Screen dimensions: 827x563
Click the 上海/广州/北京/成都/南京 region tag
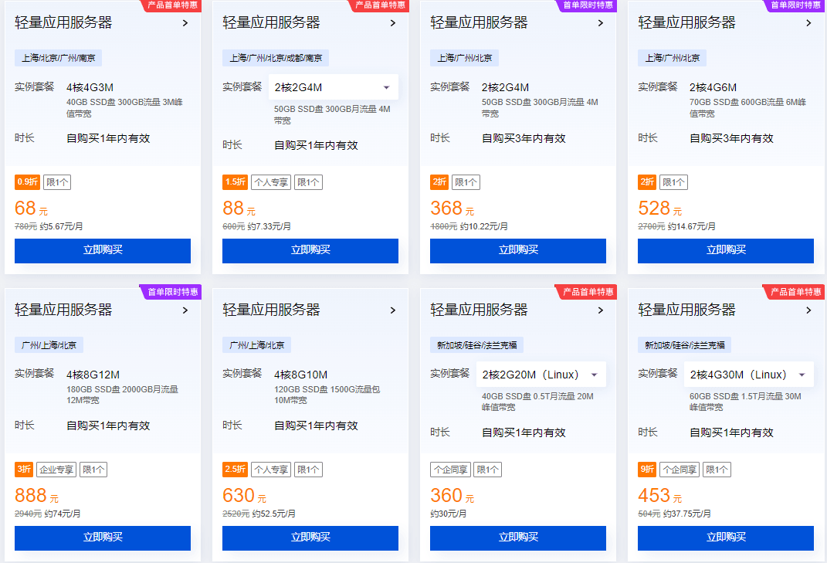(x=276, y=58)
